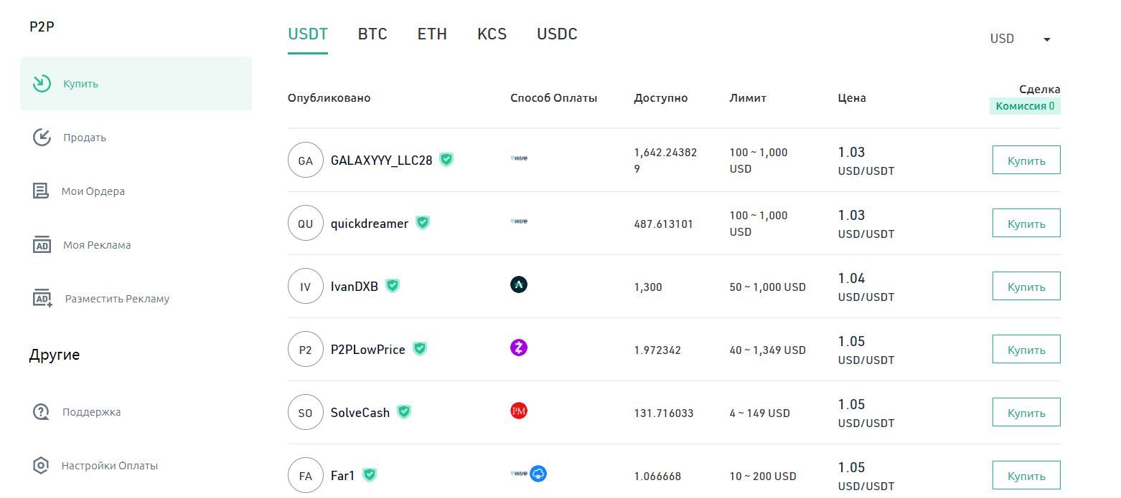Viewport: 1121px width, 498px height.
Task: Open GALAXYYY_LLC28 merchant profile name
Action: point(381,161)
